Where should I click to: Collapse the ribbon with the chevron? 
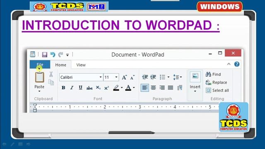[x=229, y=64]
